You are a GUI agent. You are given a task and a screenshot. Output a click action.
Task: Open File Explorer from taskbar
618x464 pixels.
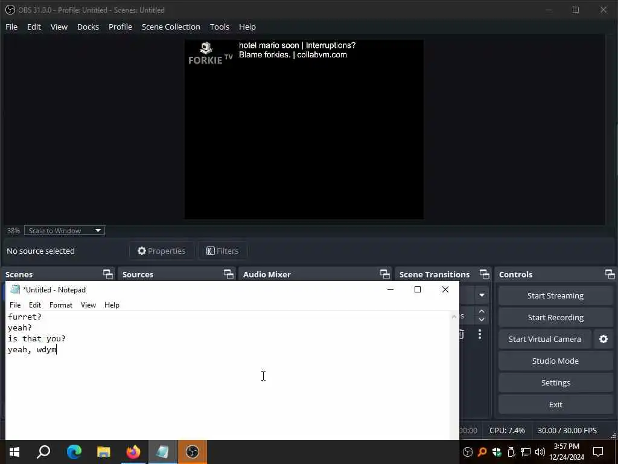pos(104,452)
